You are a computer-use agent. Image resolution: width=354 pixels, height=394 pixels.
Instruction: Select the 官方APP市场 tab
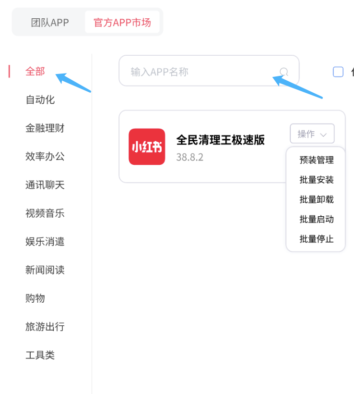(122, 23)
